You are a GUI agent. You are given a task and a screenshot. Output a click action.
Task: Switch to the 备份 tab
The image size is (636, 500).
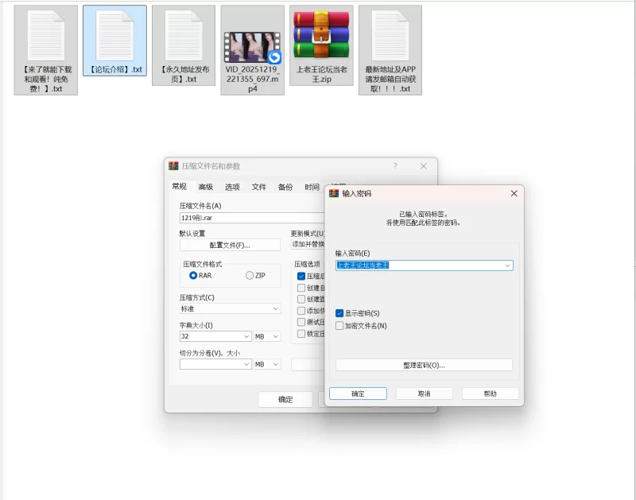(285, 187)
